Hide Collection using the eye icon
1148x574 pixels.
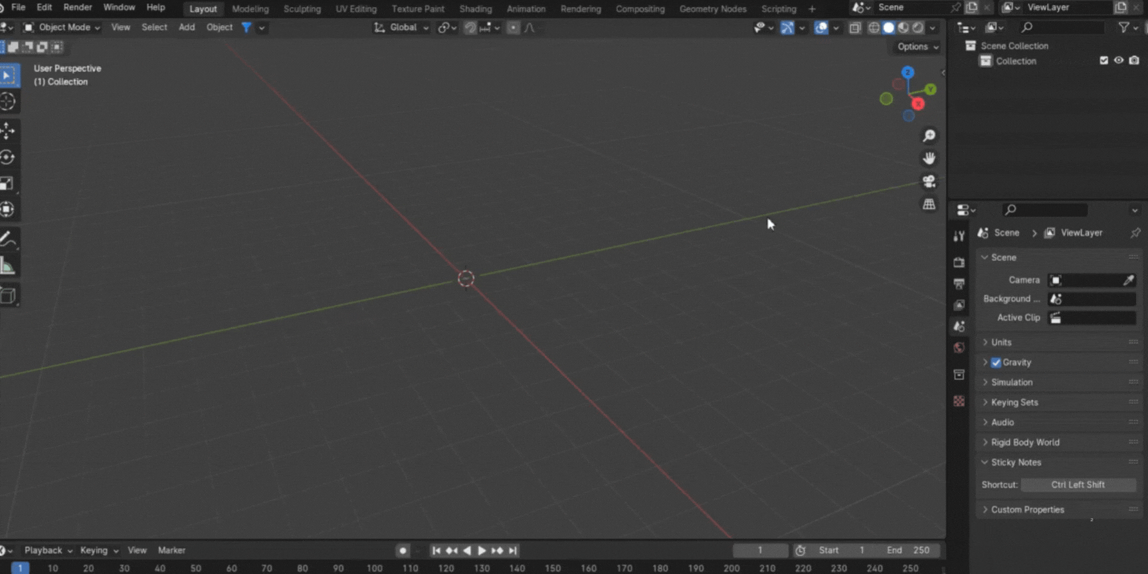point(1119,60)
